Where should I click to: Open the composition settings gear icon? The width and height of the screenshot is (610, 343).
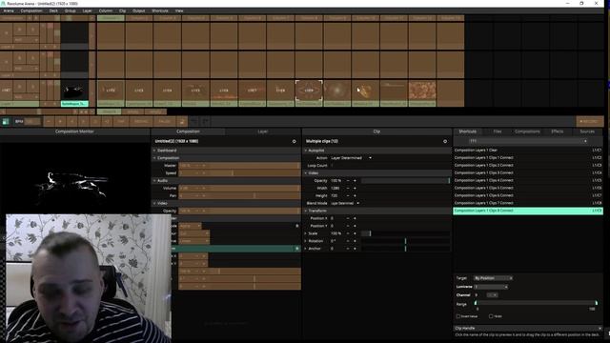[295, 142]
